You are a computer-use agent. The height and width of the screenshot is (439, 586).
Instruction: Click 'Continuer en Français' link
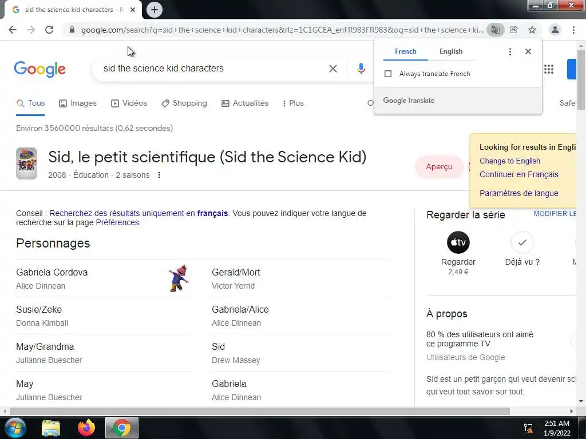click(x=518, y=174)
